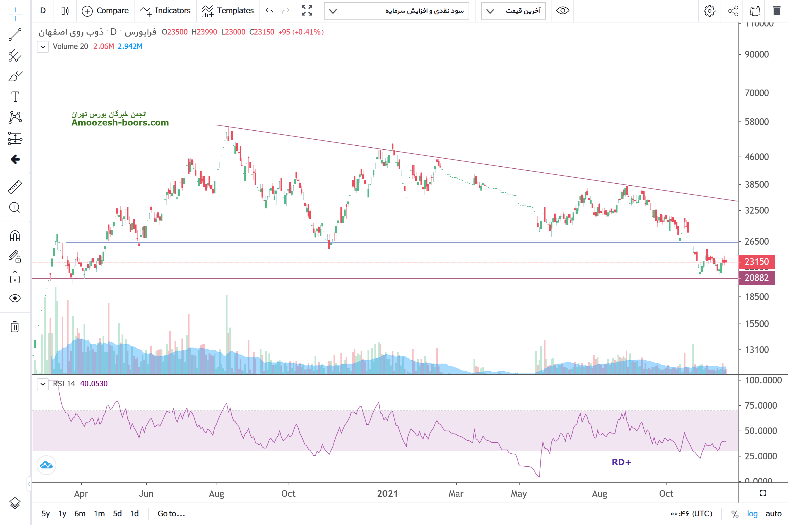Select the text annotation tool

15,97
